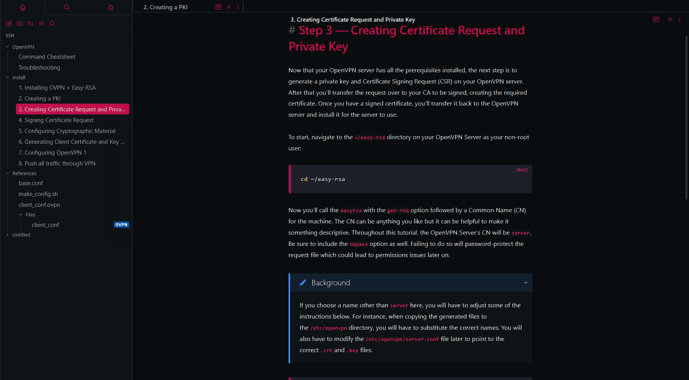The height and width of the screenshot is (380, 689).
Task: Toggle reading mode in Creating a PKI tab
Action: pos(218,7)
